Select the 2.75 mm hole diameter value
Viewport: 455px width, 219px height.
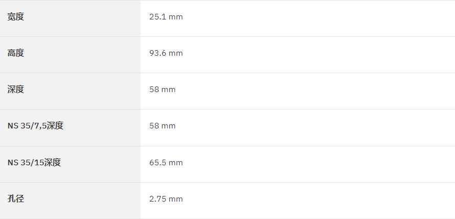tap(166, 199)
